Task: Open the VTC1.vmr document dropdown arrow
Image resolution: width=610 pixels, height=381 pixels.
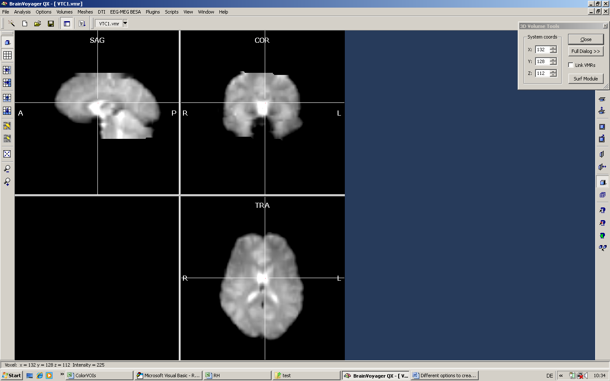Action: pos(125,23)
